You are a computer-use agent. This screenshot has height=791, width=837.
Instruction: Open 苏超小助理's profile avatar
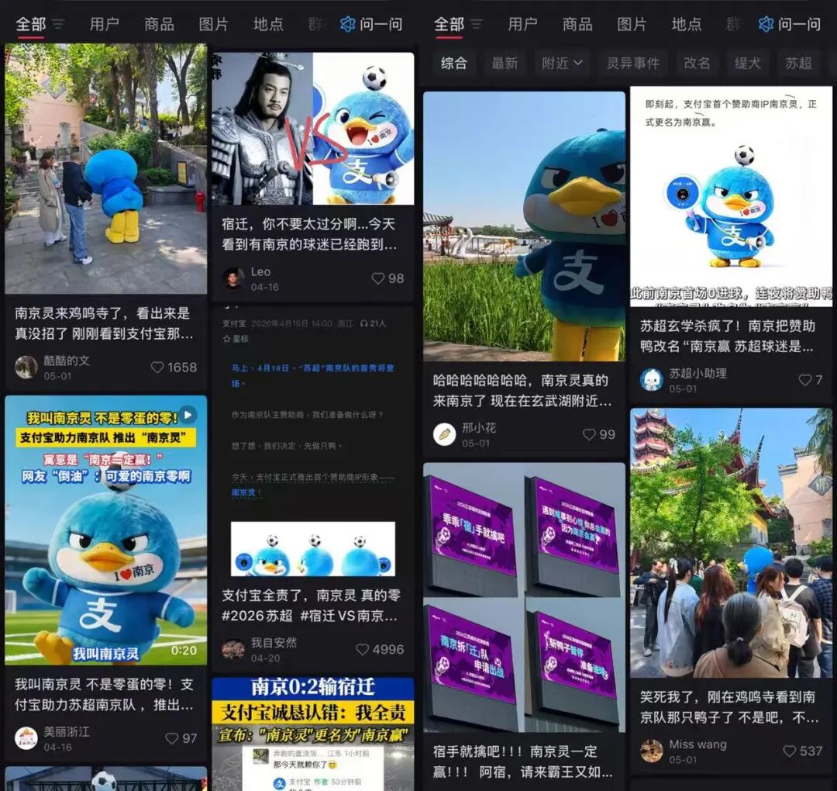click(651, 380)
